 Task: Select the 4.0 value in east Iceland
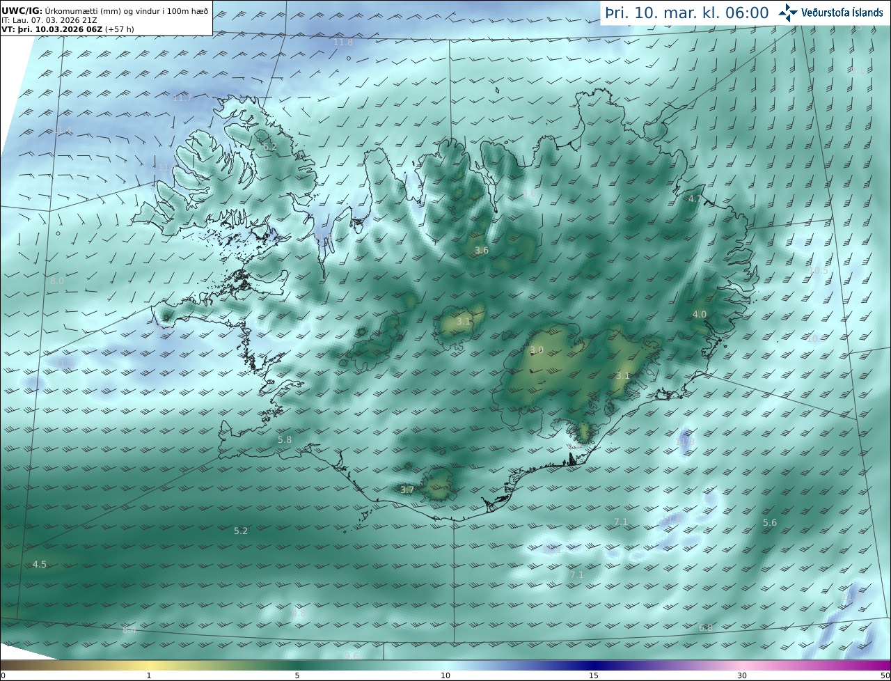coord(700,315)
